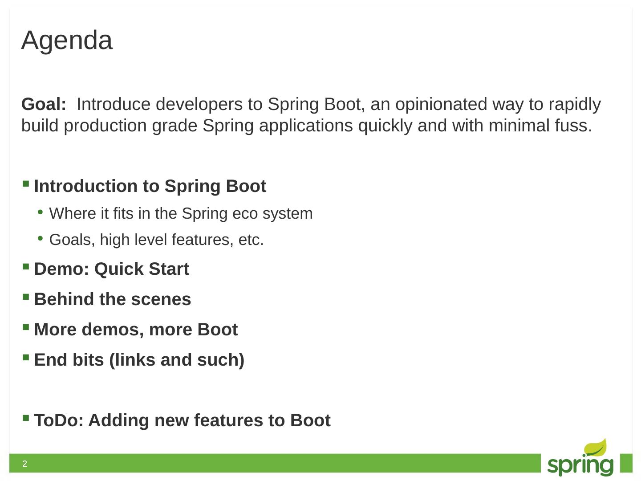Select the Where it fits in the Spring eco system line
The width and height of the screenshot is (641, 481).
pyautogui.click(x=181, y=214)
